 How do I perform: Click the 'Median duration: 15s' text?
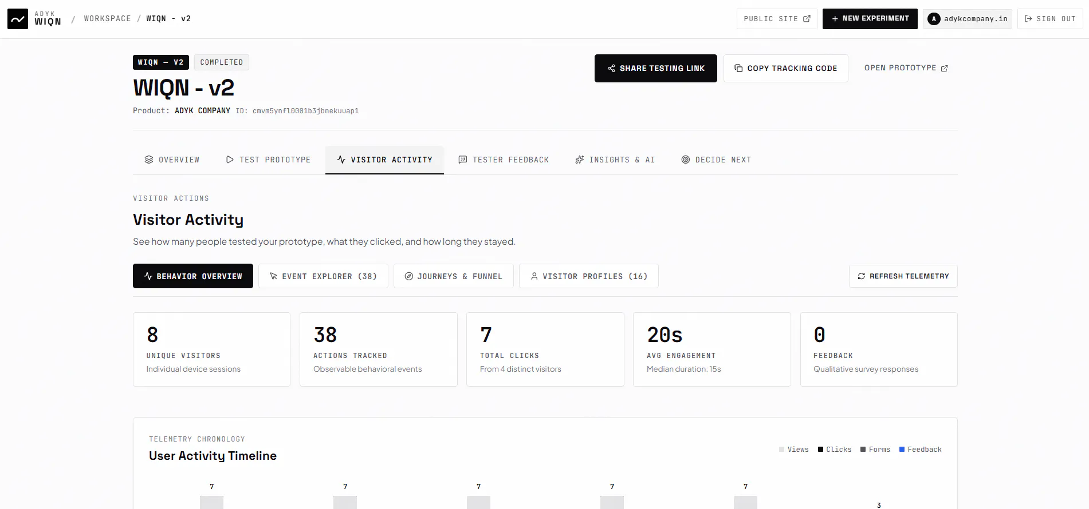coord(684,369)
